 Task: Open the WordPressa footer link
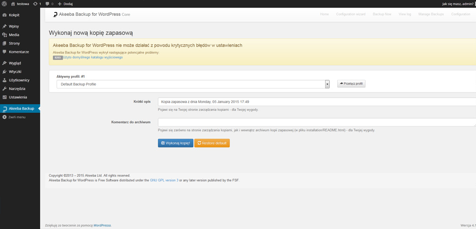(102, 226)
